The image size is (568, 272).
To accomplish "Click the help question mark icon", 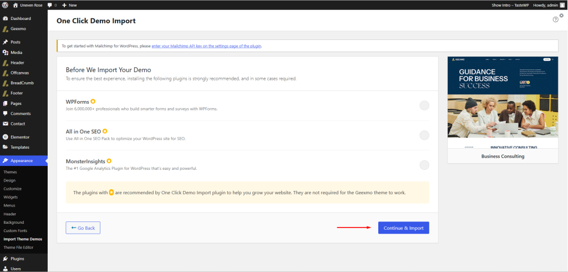I will point(555,19).
